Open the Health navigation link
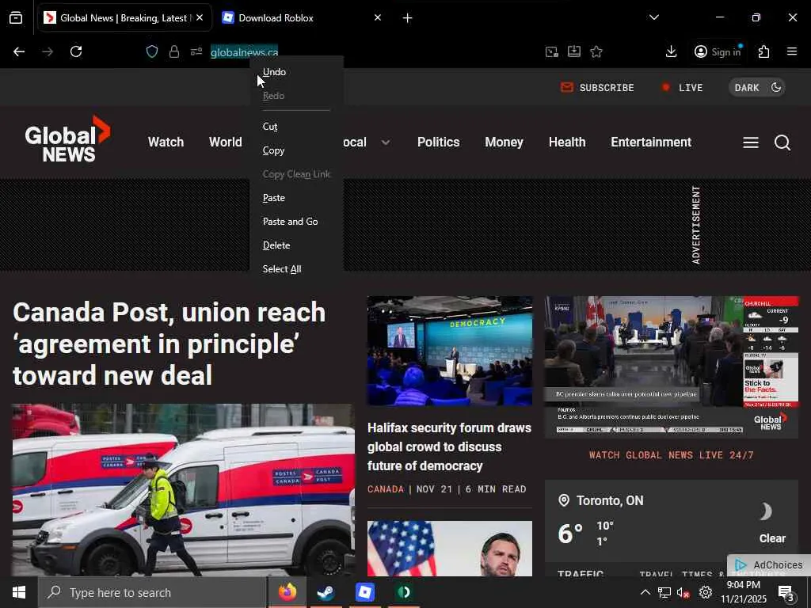811x608 pixels. (567, 142)
